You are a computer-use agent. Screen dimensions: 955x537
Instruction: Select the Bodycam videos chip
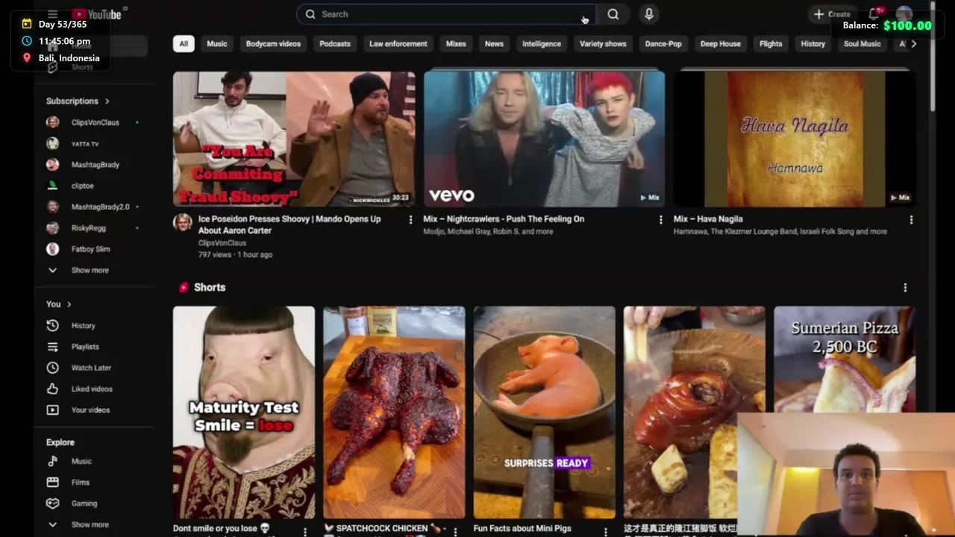(273, 44)
